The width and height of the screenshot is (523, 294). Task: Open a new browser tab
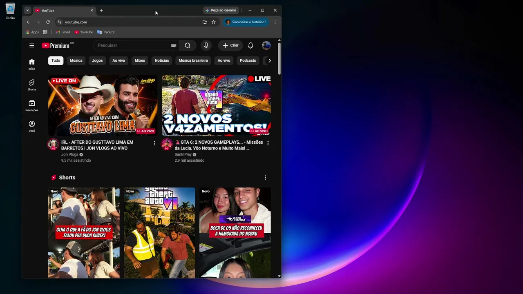click(x=101, y=10)
